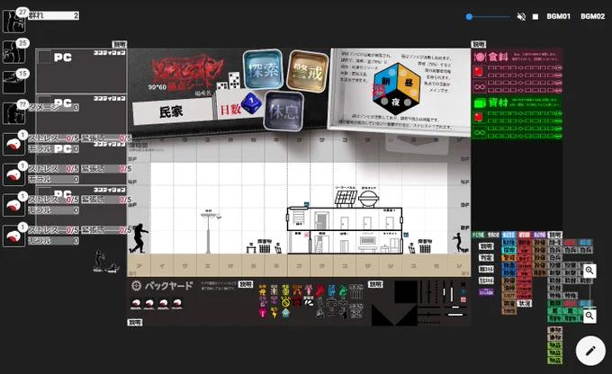Select the orange 警戒 tag in the palette
612x374 pixels.
pos(509,258)
